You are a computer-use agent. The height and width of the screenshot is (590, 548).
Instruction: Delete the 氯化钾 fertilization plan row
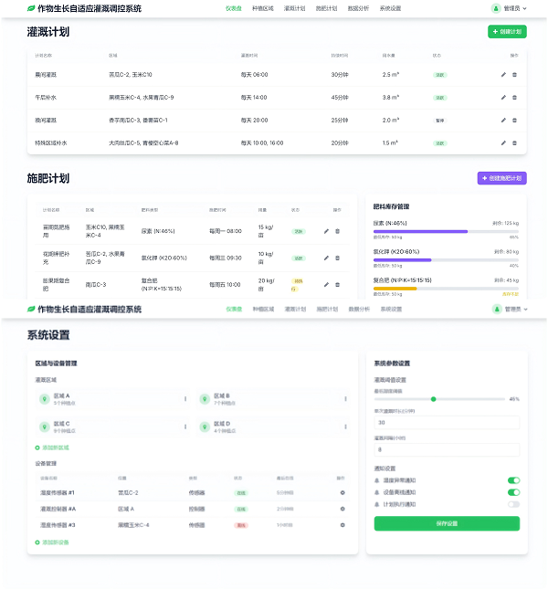tap(337, 258)
